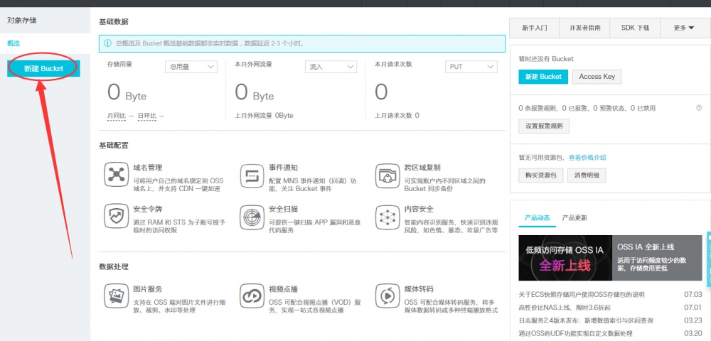Click the 对象存储 sidebar heading
711x341 pixels.
coord(22,21)
